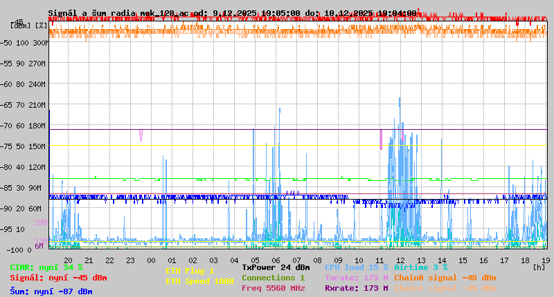Click hour '12' on the time axis
Image resolution: width=554 pixels, height=297 pixels.
point(401,260)
